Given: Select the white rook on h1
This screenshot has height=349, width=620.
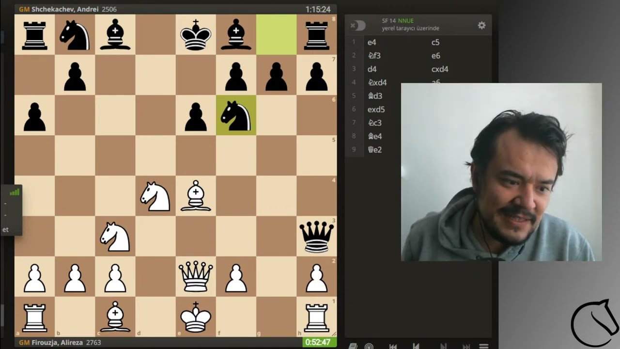Looking at the screenshot, I should (317, 317).
